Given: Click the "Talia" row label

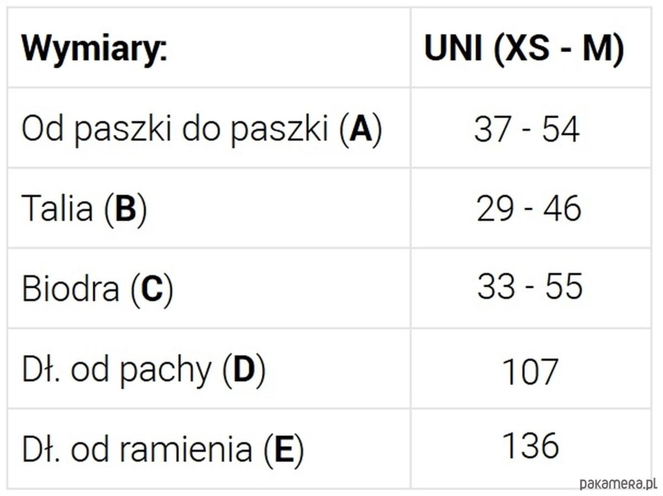Looking at the screenshot, I should pyautogui.click(x=57, y=209).
